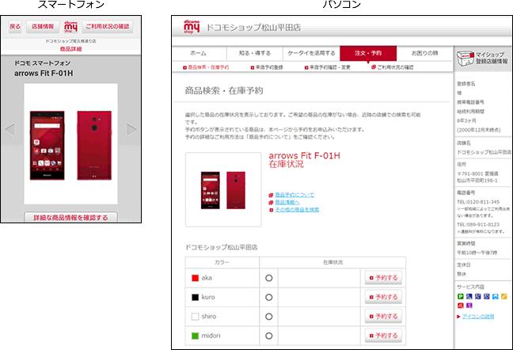Click the green midori color swatch
The width and height of the screenshot is (513, 350).
point(196,336)
